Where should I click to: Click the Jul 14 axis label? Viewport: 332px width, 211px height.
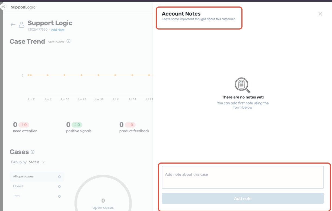tap(132, 99)
